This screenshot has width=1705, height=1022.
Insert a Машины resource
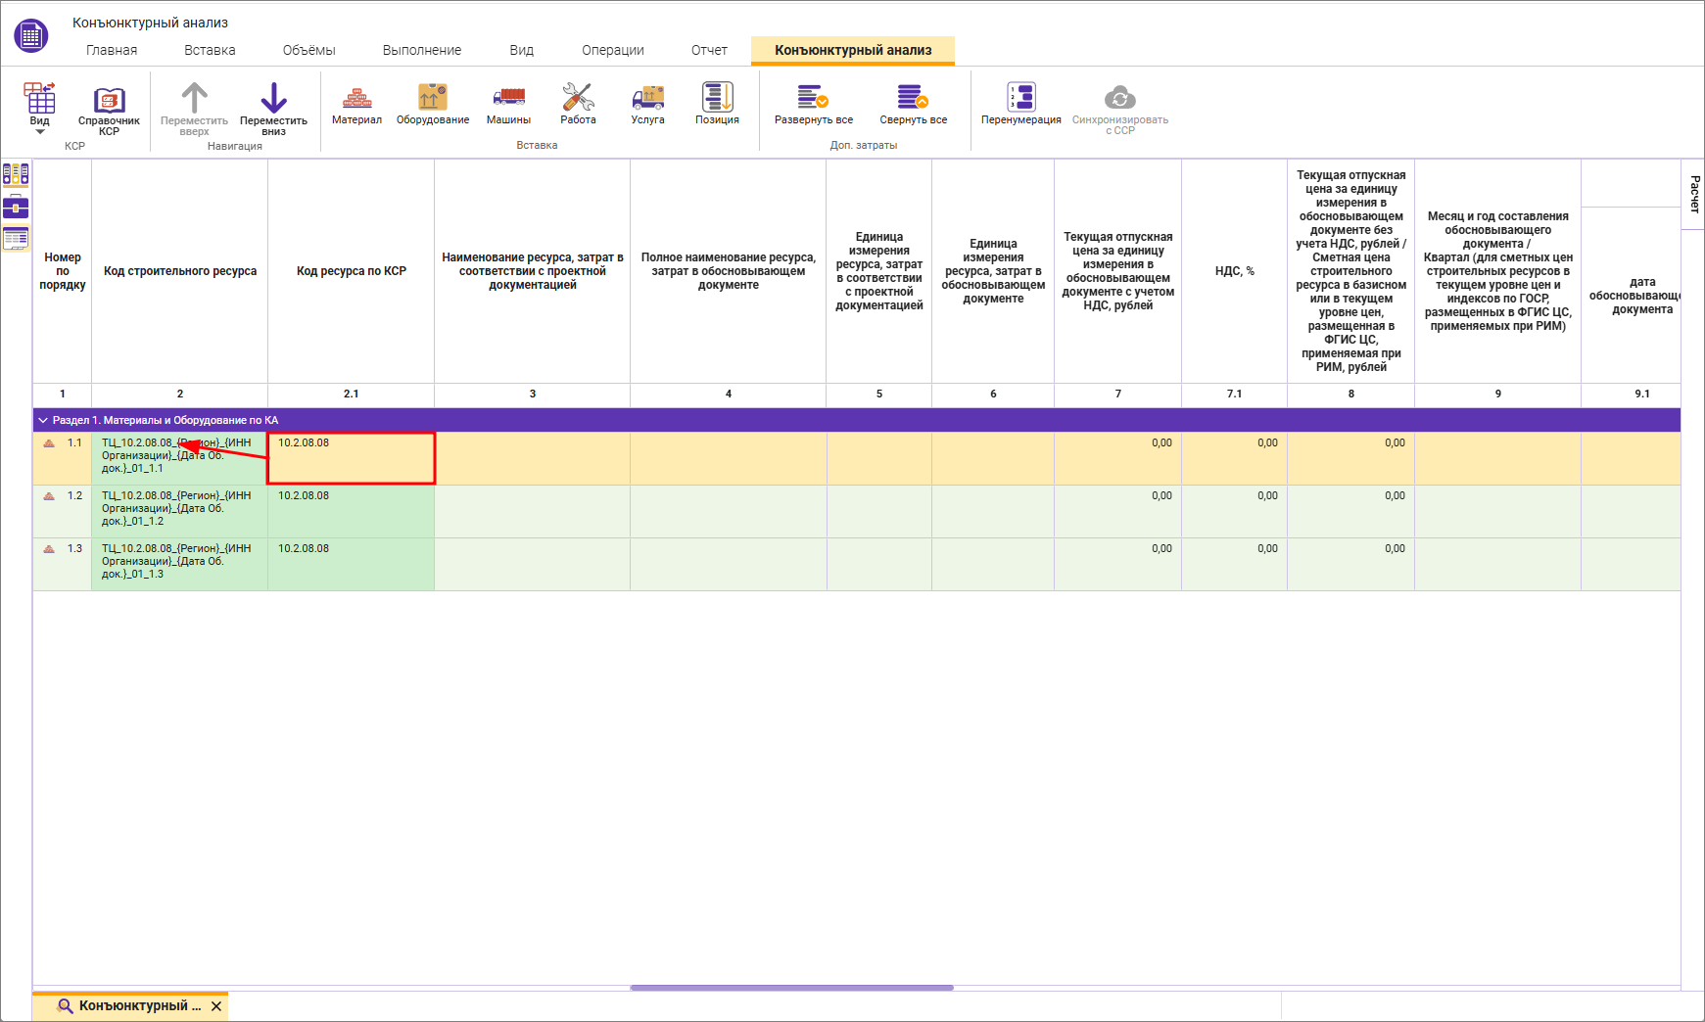(x=508, y=106)
